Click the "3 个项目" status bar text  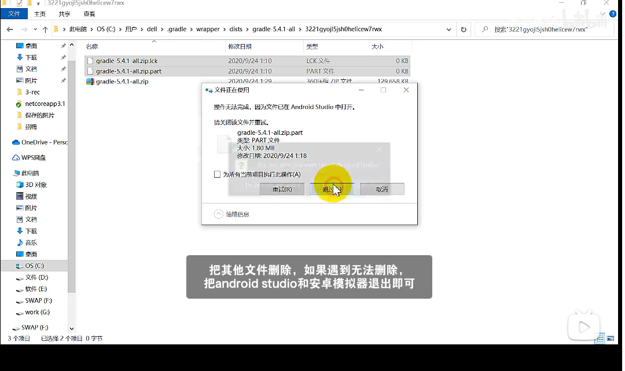click(x=19, y=339)
